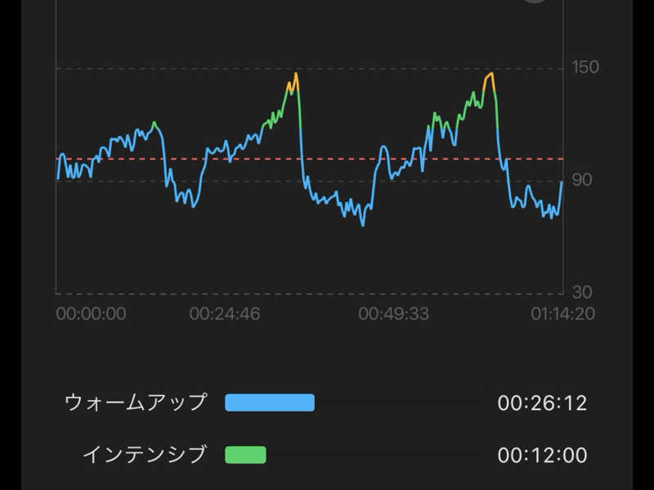Viewport: 654px width, 490px height.
Task: Select the ウォームアップ legend label
Action: click(136, 403)
